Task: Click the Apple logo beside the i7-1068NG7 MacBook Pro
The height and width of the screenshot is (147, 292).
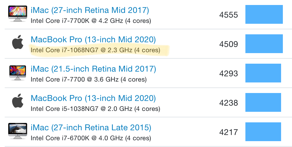Action: point(18,42)
